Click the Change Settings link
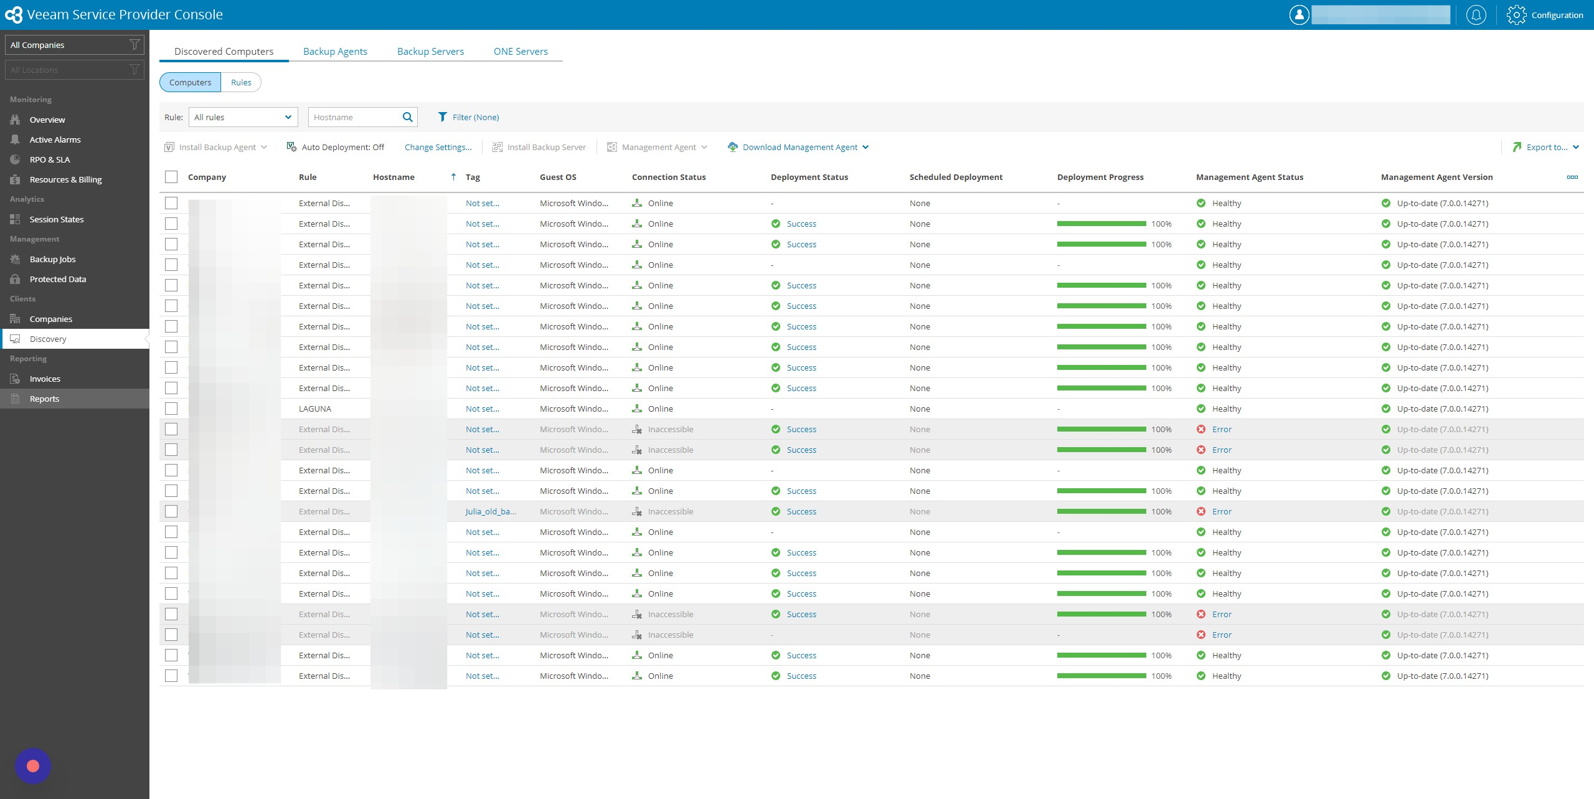The image size is (1594, 799). point(438,148)
